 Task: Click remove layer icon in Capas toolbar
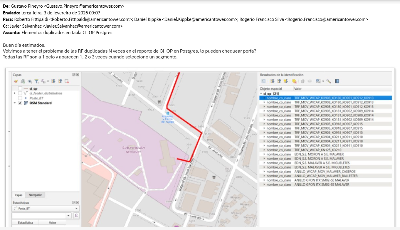(x=67, y=81)
